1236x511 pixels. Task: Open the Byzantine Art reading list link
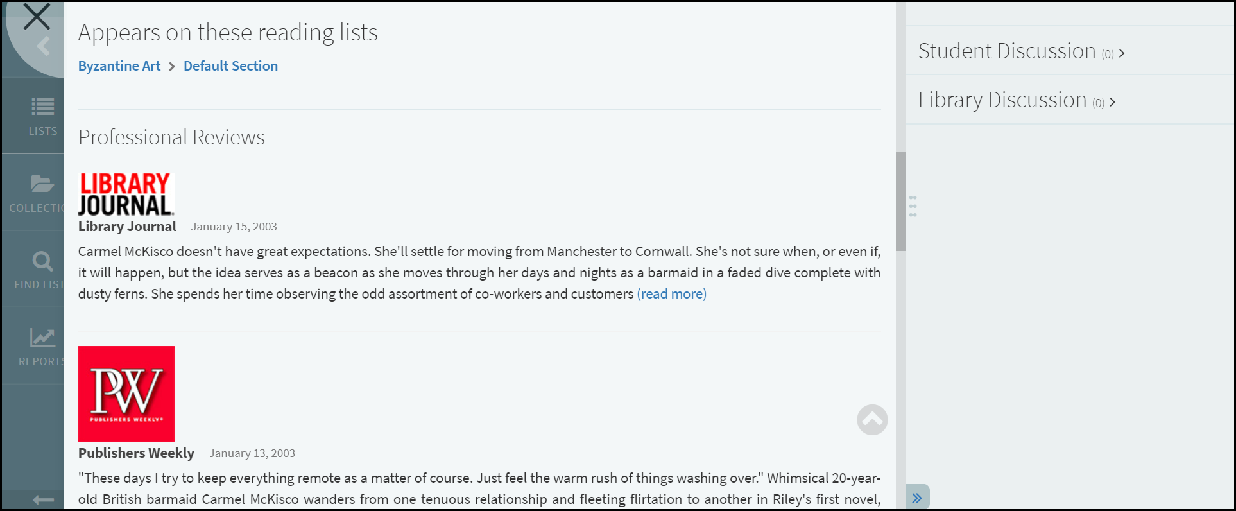coord(119,66)
